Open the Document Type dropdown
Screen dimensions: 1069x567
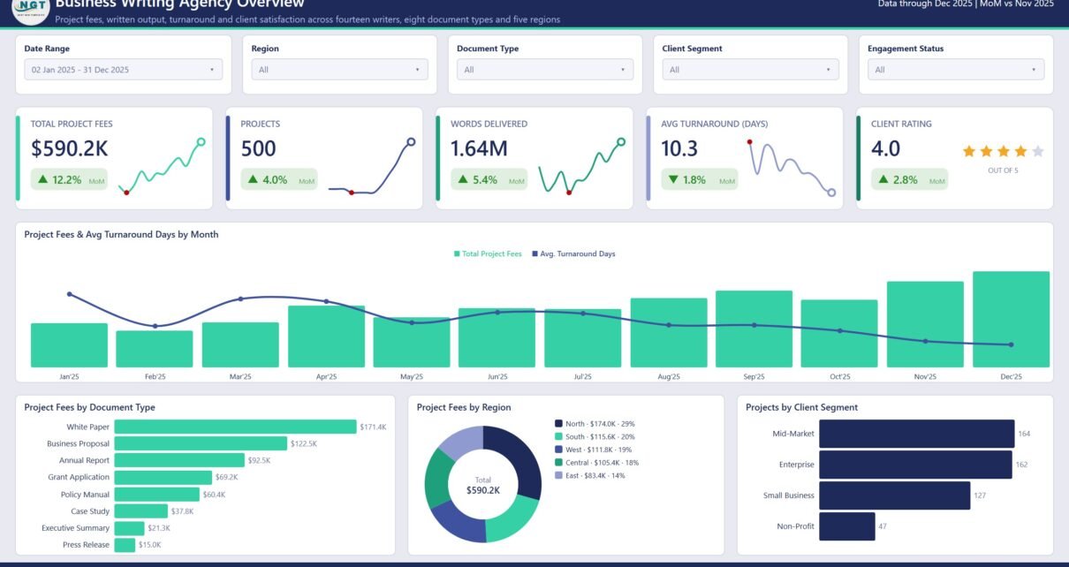(545, 70)
